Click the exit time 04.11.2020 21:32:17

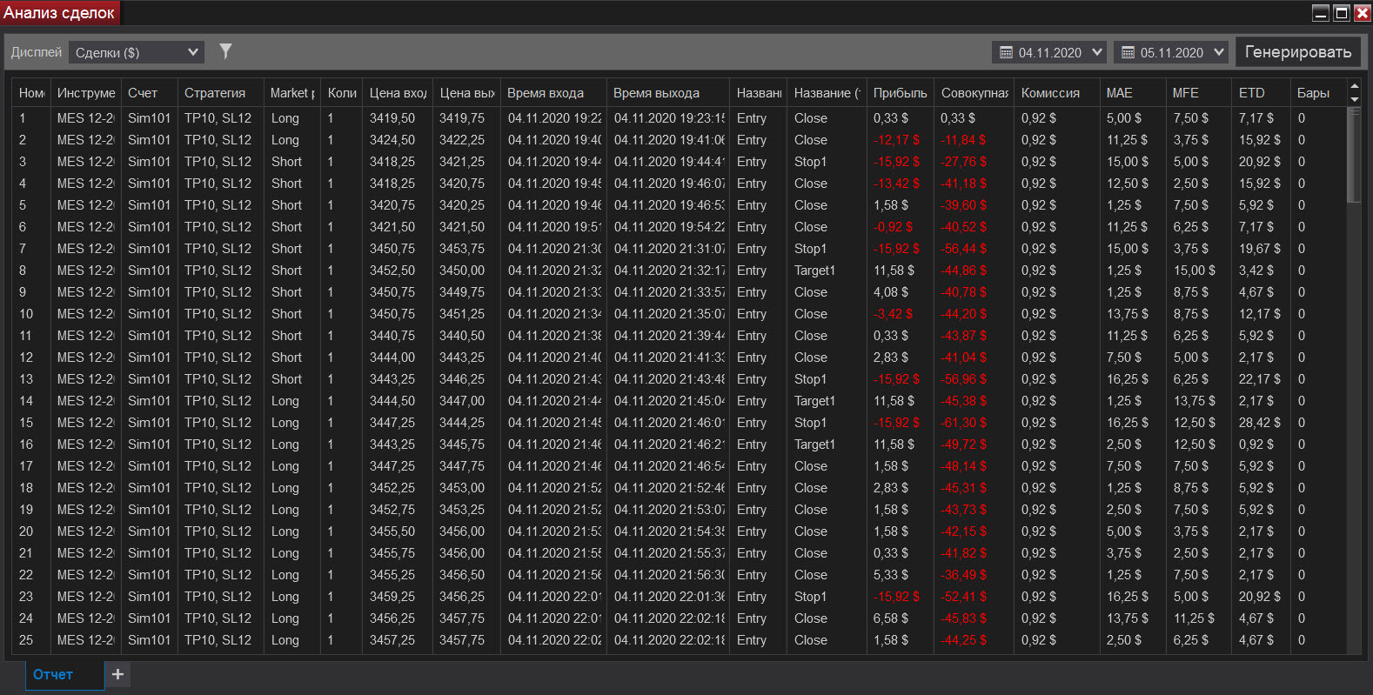pos(669,271)
